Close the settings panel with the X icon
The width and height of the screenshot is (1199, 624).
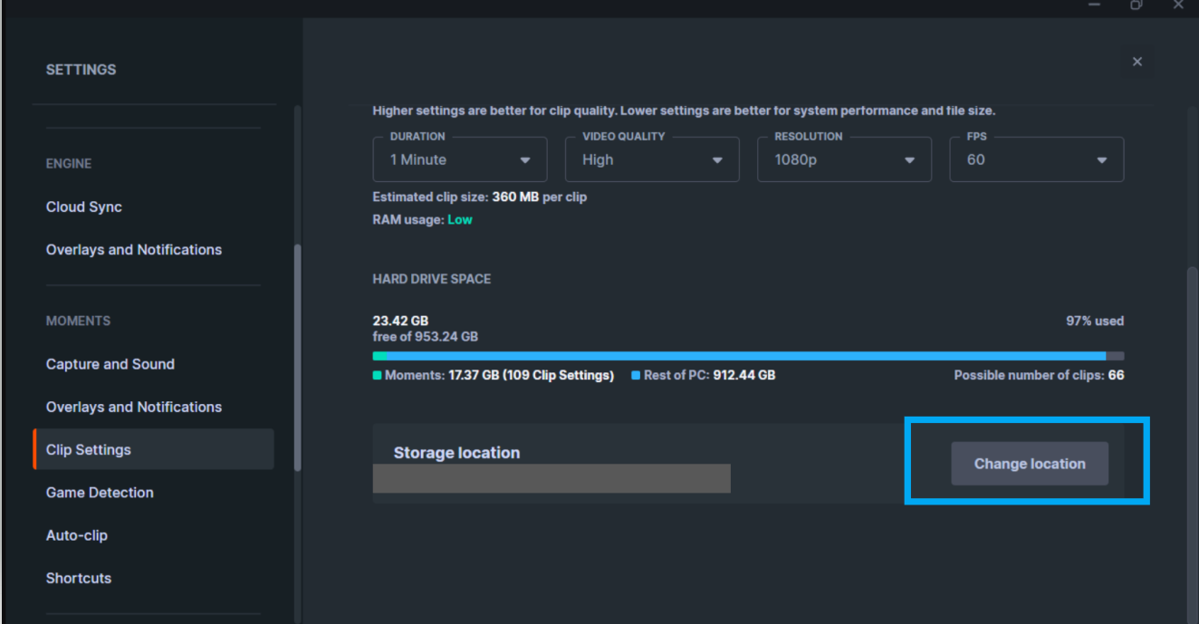[x=1137, y=62]
